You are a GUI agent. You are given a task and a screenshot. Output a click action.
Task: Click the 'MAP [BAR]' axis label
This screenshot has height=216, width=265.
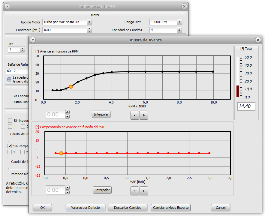click(137, 182)
